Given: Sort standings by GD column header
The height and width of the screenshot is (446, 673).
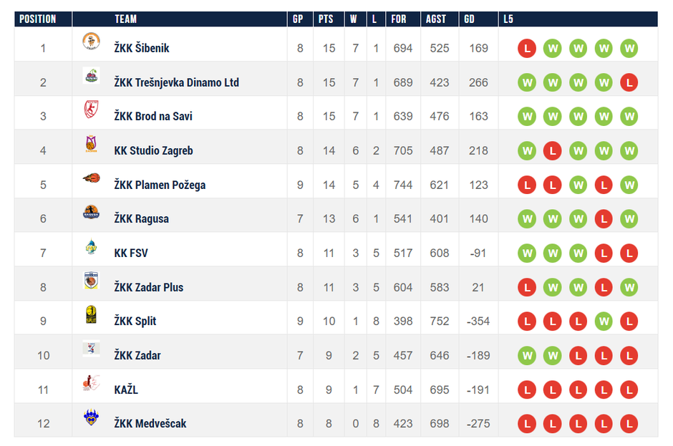Looking at the screenshot, I should click(x=470, y=19).
